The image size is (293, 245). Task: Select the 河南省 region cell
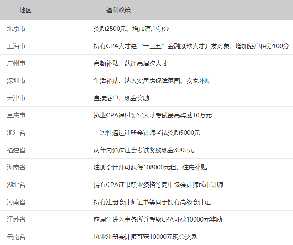[x=16, y=202]
